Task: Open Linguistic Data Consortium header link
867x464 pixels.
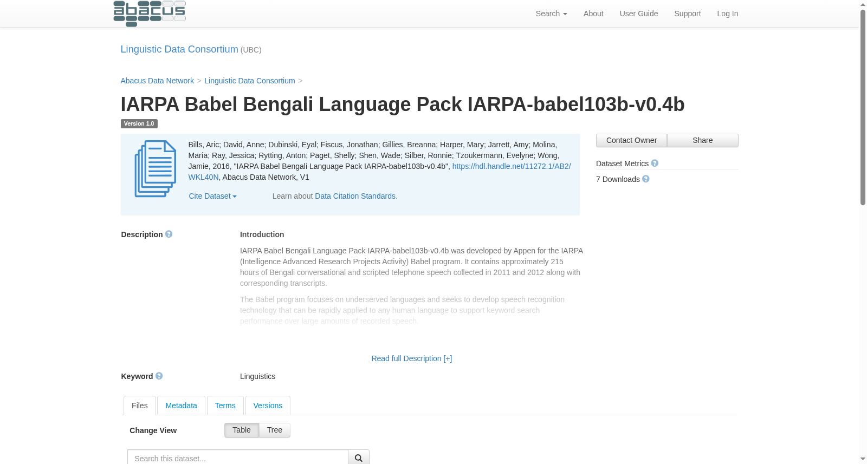Action: coord(179,49)
